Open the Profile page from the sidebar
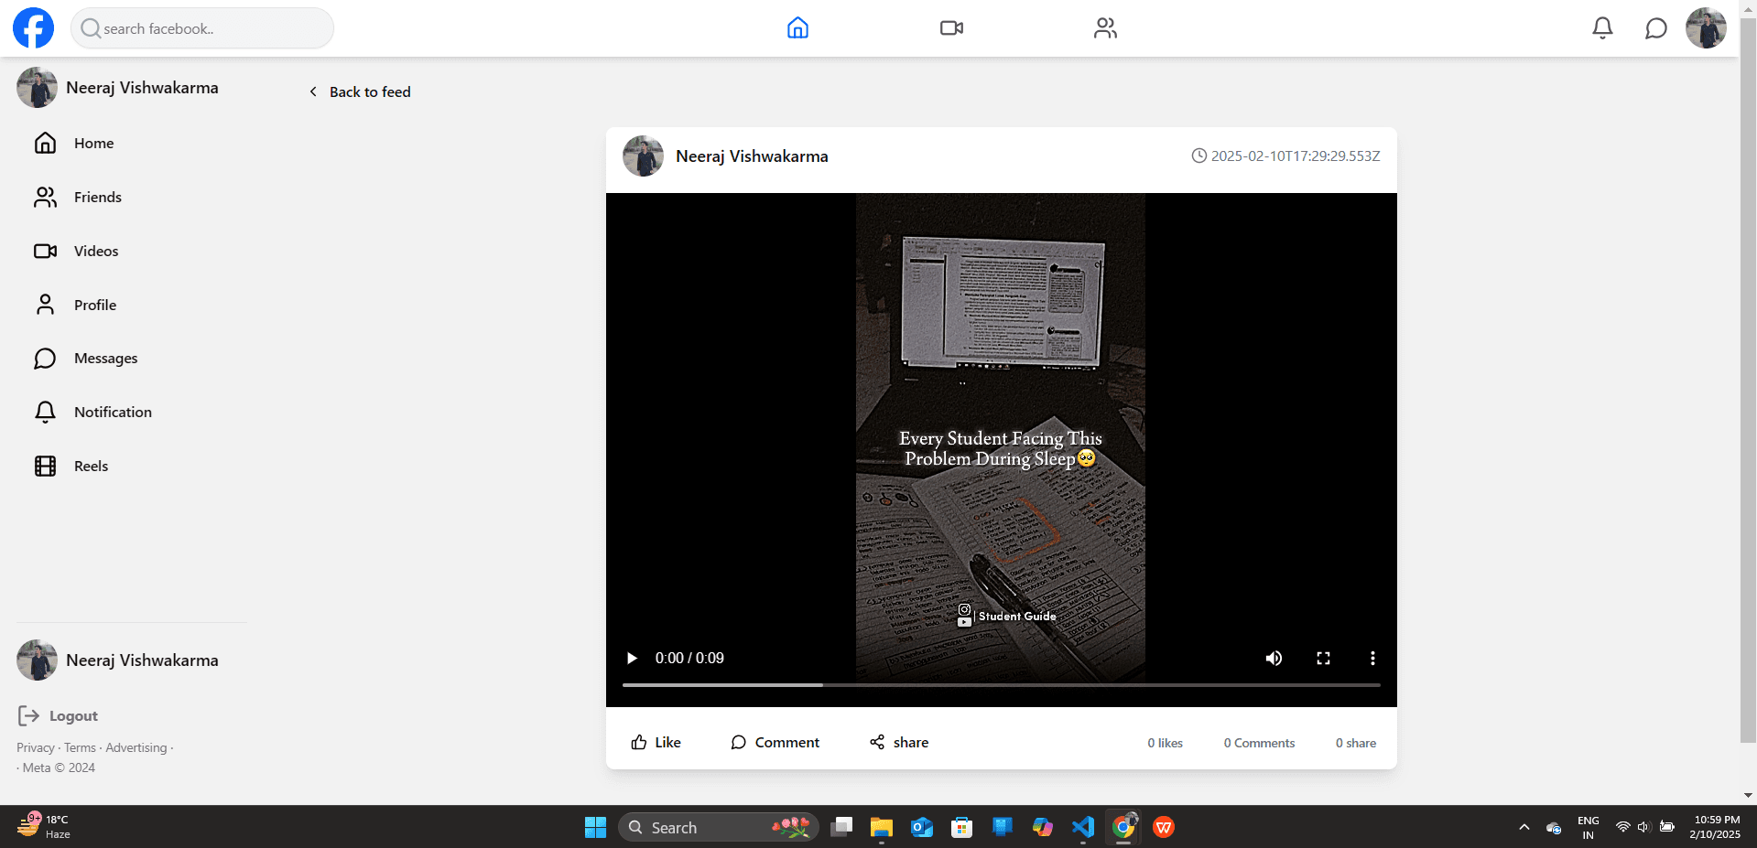The width and height of the screenshot is (1757, 848). coord(95,304)
